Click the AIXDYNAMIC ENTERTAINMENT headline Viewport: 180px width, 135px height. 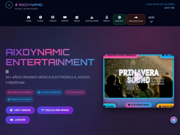click(50, 57)
